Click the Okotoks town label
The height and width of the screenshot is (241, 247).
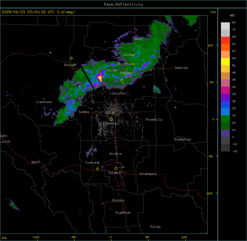pos(118,200)
